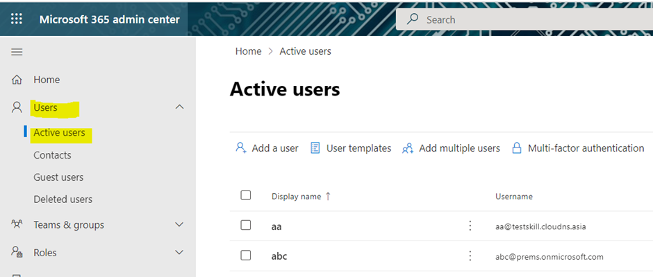Expand the Roles section chevron
The image size is (653, 277).
pos(179,253)
